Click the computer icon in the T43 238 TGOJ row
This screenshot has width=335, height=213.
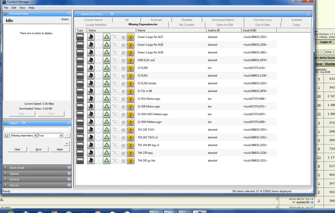click(x=91, y=130)
